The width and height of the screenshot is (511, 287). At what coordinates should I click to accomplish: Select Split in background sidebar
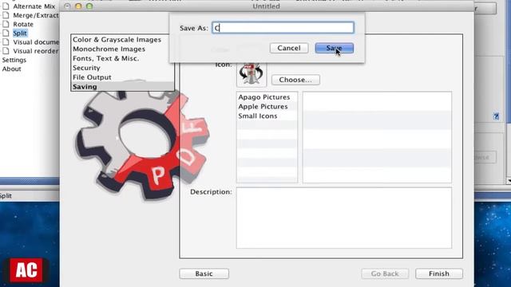point(20,33)
